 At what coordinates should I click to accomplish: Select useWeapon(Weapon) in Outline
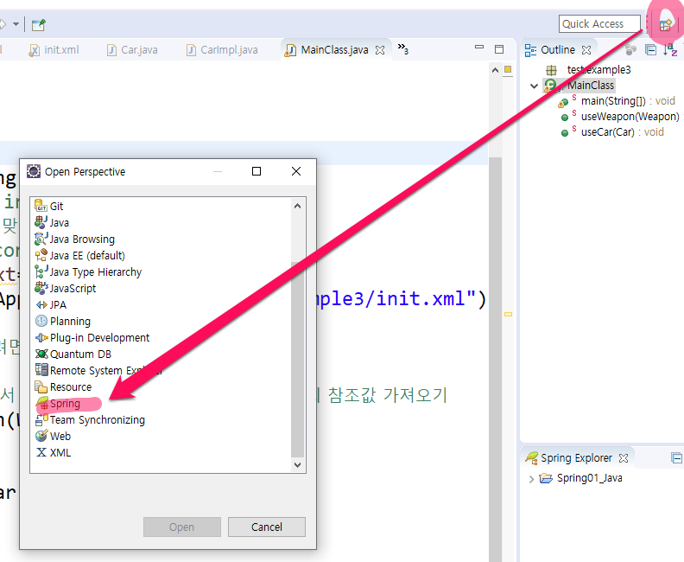tap(620, 117)
